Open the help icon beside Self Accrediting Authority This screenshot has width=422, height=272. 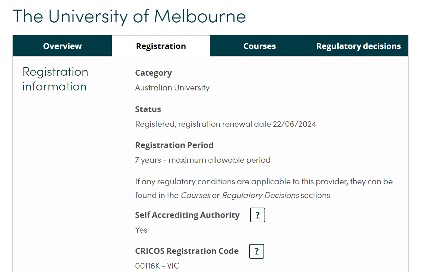pos(258,215)
